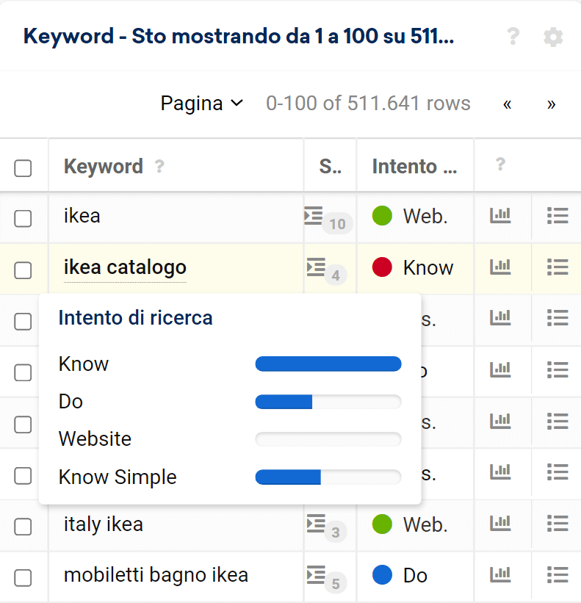Open bar chart icon for mobiletti bagno ikea
This screenshot has height=603, width=581.
(x=500, y=574)
